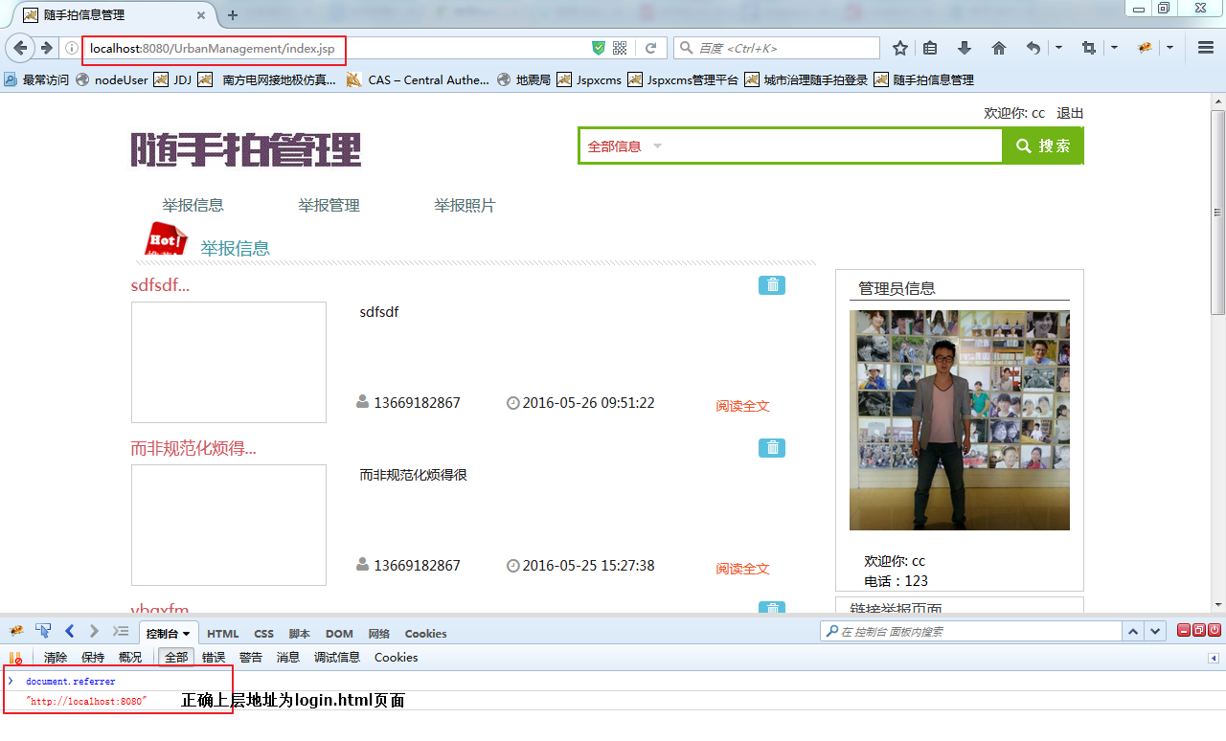Screen dimensions: 1226x741
Task: Open the 举报管理 navigation tab
Action: point(329,205)
